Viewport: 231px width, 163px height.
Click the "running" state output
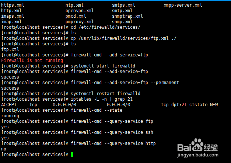coord(10,116)
